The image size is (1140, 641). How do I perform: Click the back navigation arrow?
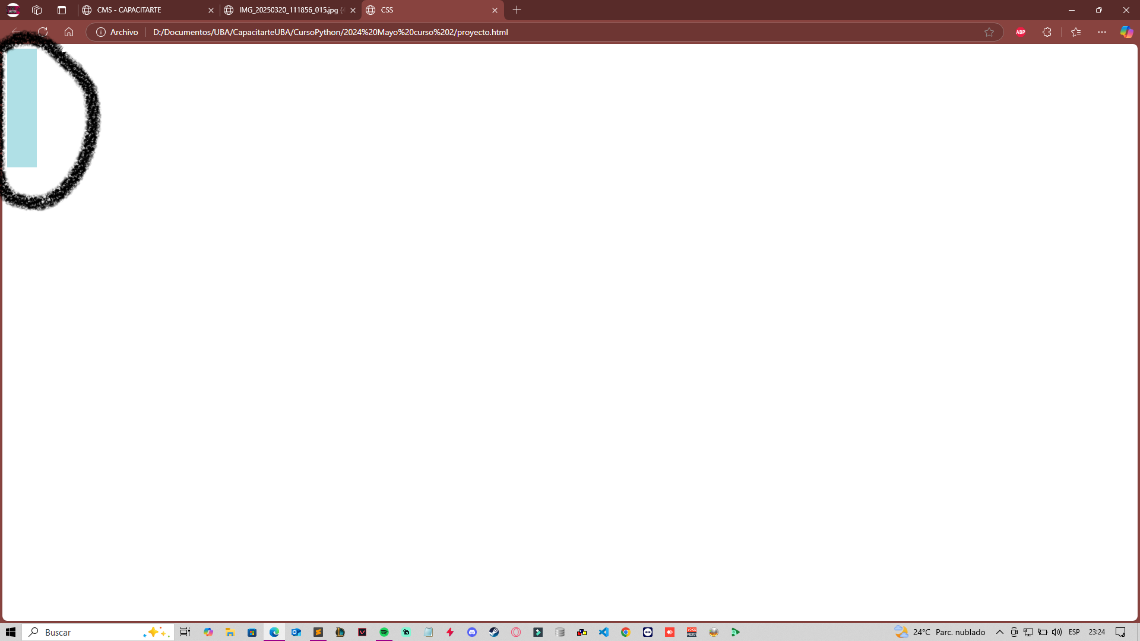coord(16,32)
